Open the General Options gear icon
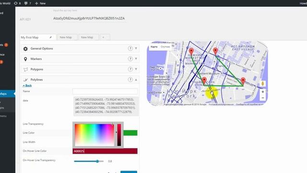Screen dimensions: 307x173 click(25, 49)
